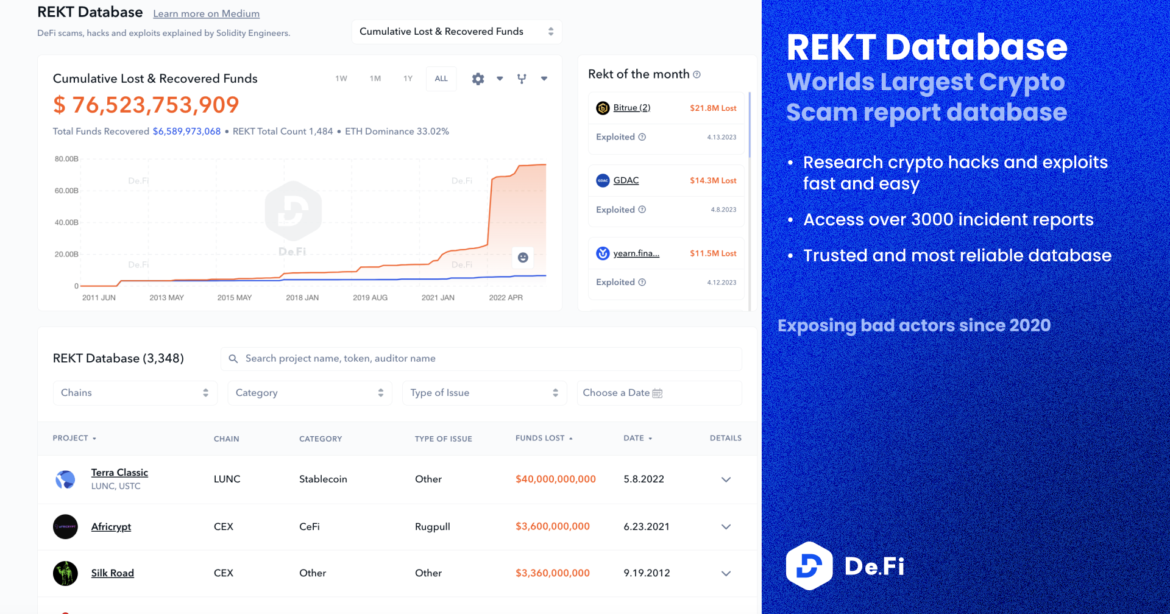The width and height of the screenshot is (1170, 614).
Task: Click the 6.23.2021 date cell
Action: click(x=647, y=527)
